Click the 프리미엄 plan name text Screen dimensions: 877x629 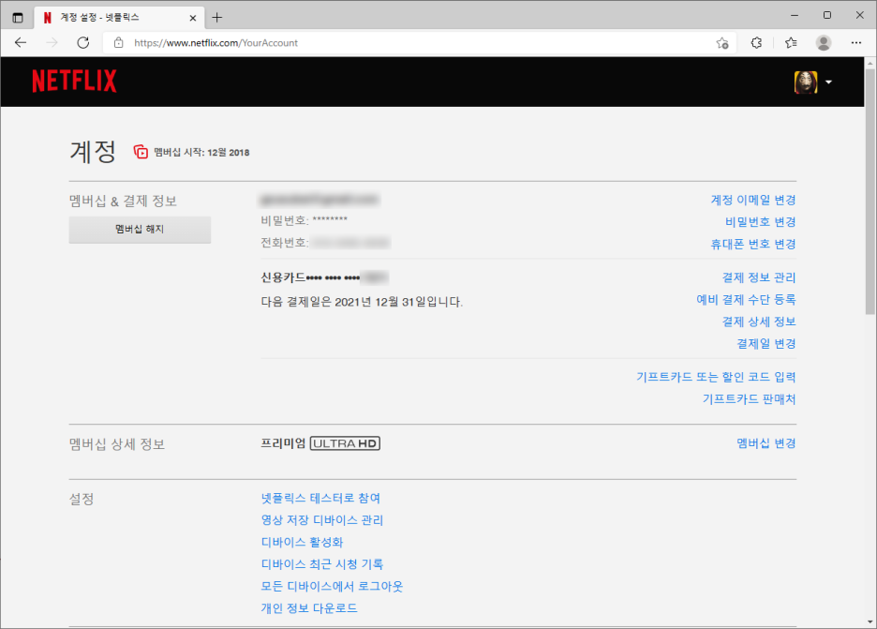[x=283, y=443]
